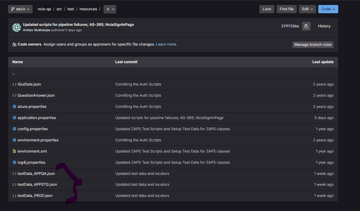
Task: Open the plus add-file dropdown in breadcrumb
Action: (110, 9)
